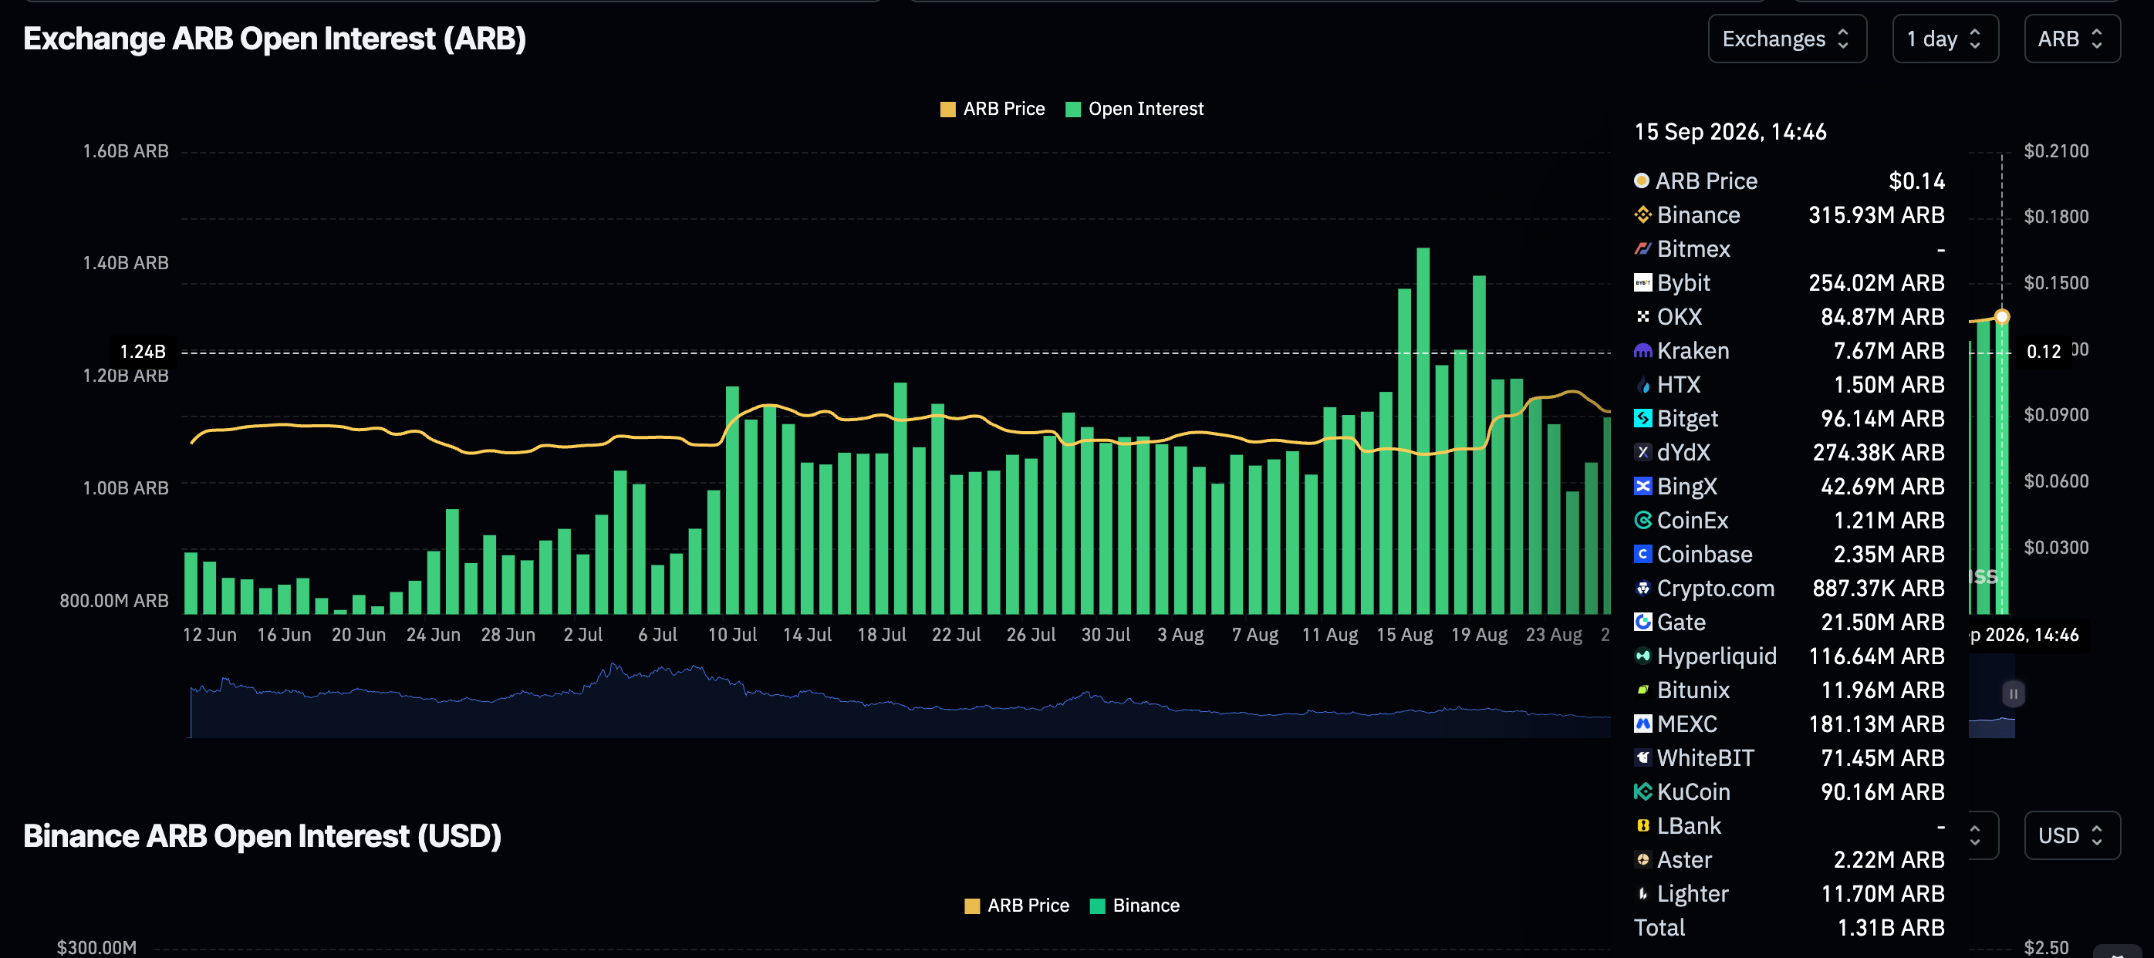The image size is (2154, 958).
Task: Click the Binance value '315.93M ARB'
Action: [1875, 215]
